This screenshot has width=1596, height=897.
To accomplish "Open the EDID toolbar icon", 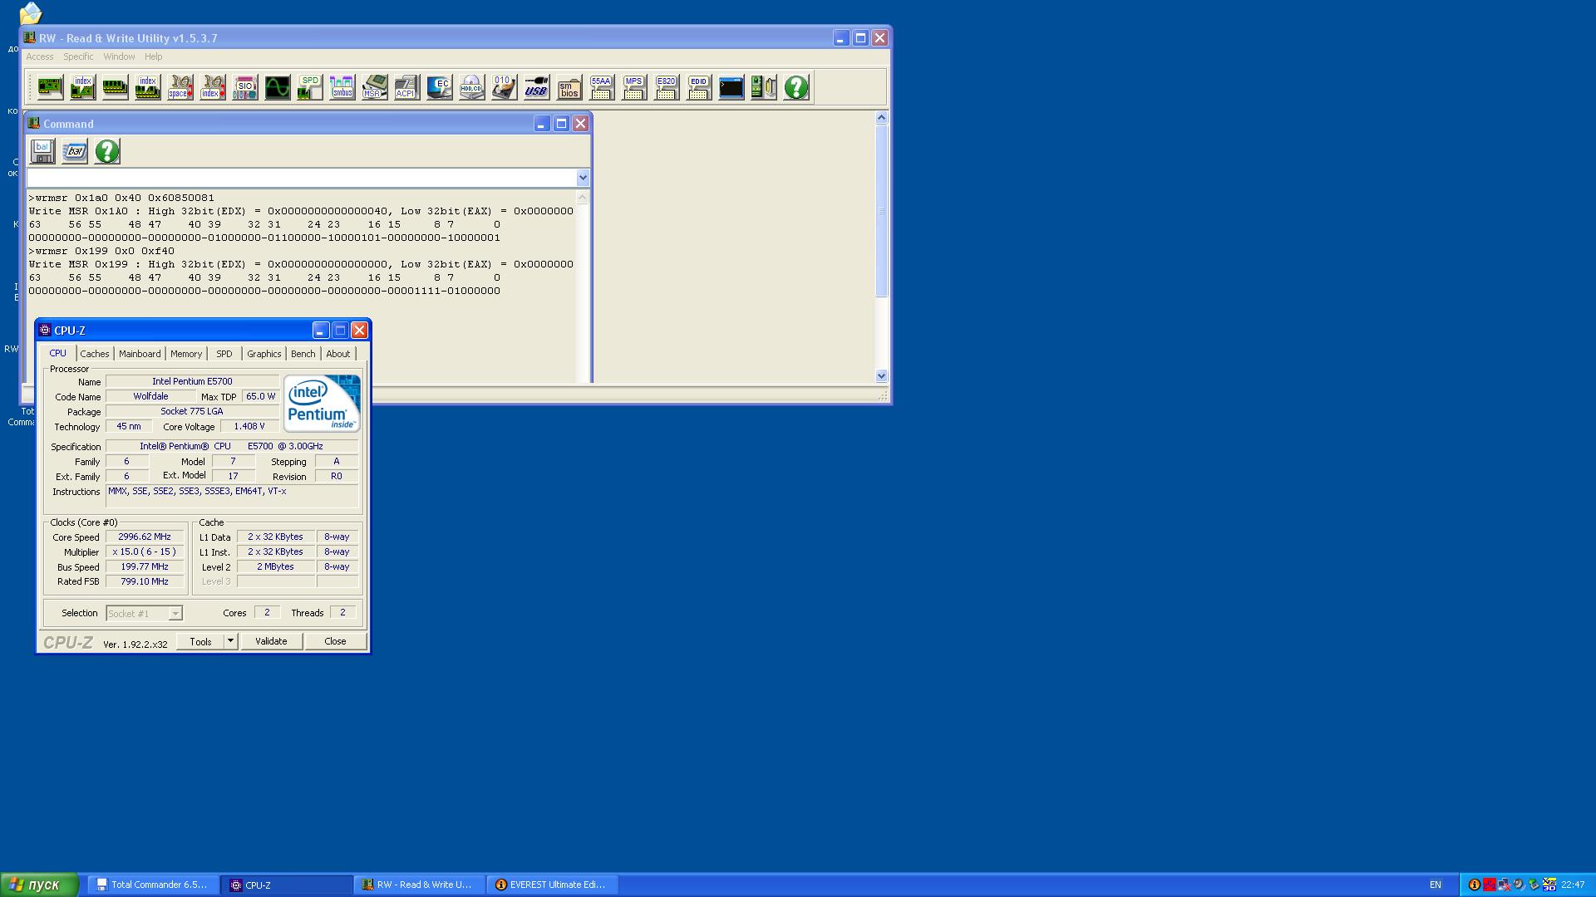I will click(698, 87).
